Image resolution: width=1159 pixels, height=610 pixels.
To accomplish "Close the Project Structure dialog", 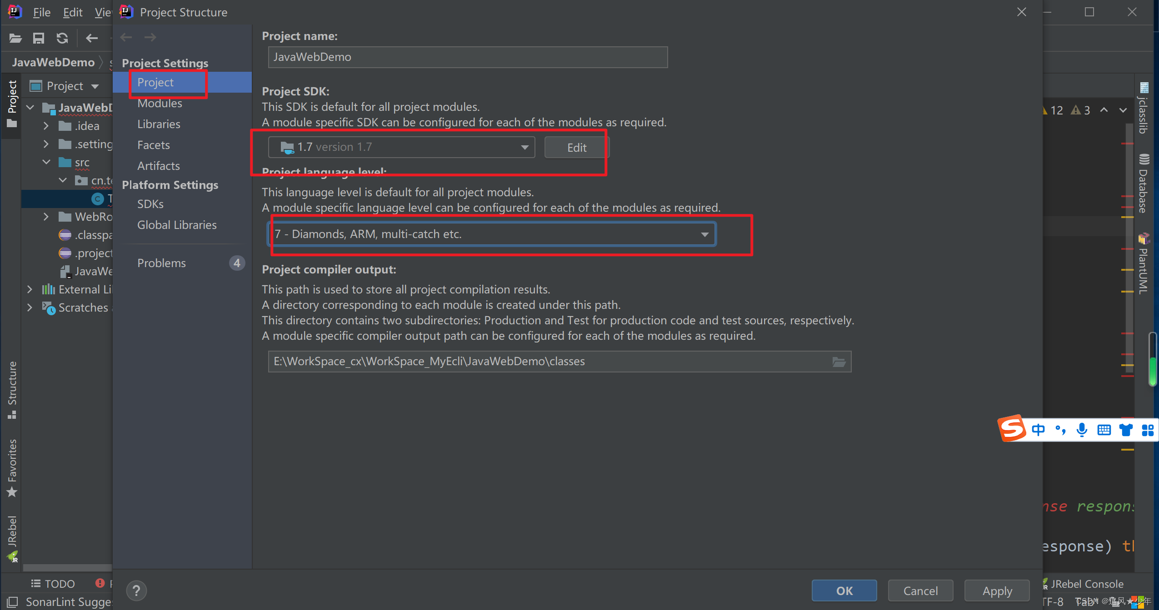I will pyautogui.click(x=1021, y=12).
